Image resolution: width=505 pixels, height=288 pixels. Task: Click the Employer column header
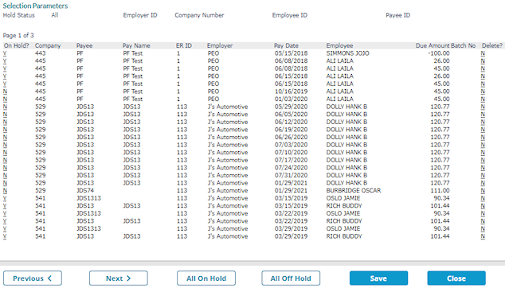[220, 45]
